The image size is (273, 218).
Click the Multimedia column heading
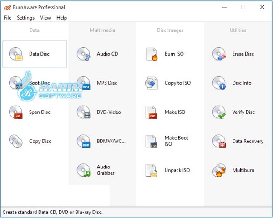pyautogui.click(x=102, y=30)
